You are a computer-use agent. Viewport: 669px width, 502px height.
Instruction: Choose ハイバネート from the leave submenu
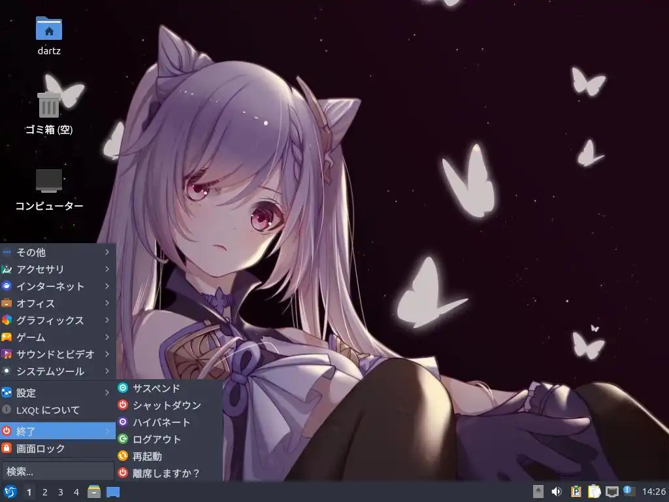coord(169,422)
